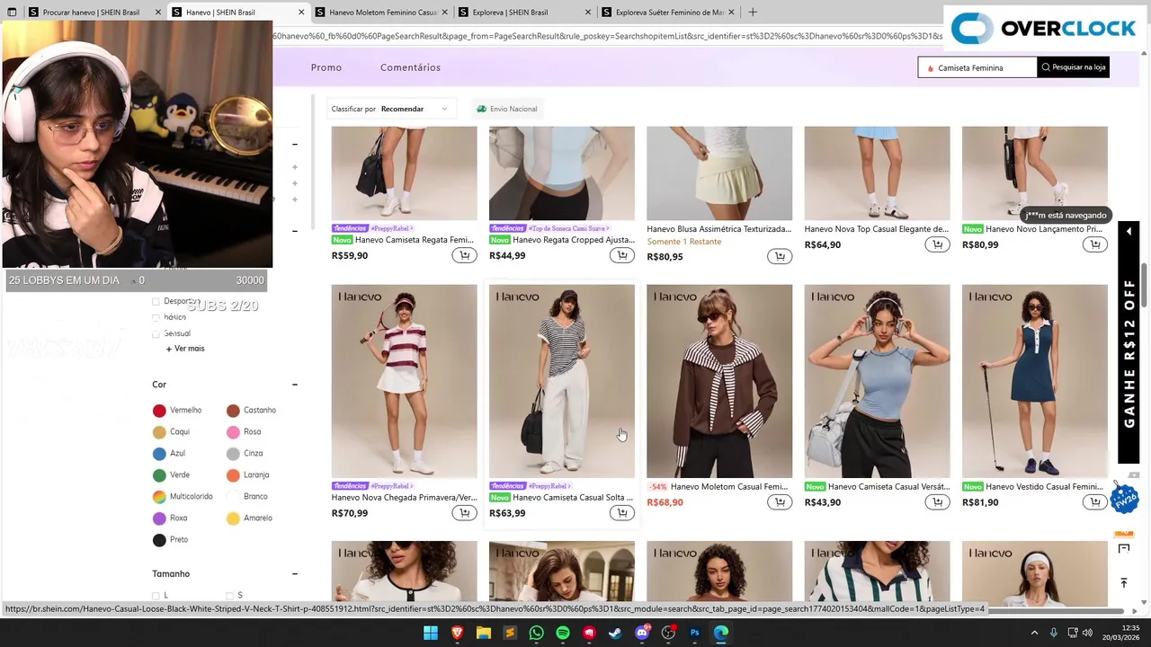Open Hanevo Moletom Casual Feminino product title
This screenshot has height=647, width=1151.
728,487
